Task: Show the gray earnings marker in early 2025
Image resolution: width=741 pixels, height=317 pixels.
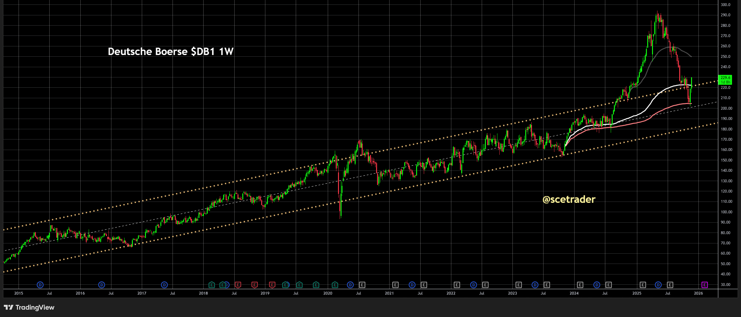Action: pos(643,285)
